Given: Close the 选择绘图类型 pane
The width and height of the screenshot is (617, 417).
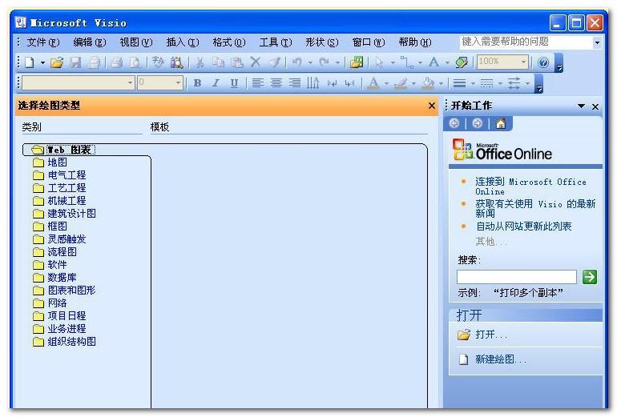Looking at the screenshot, I should pyautogui.click(x=432, y=106).
